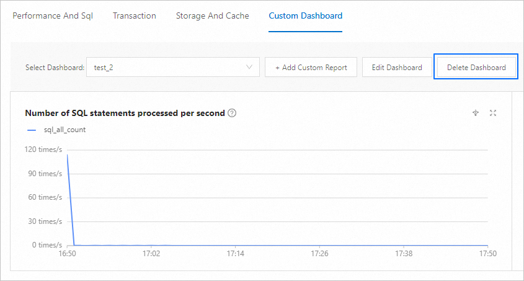The height and width of the screenshot is (281, 524).
Task: Select the Custom Dashboard tab
Action: 305,16
